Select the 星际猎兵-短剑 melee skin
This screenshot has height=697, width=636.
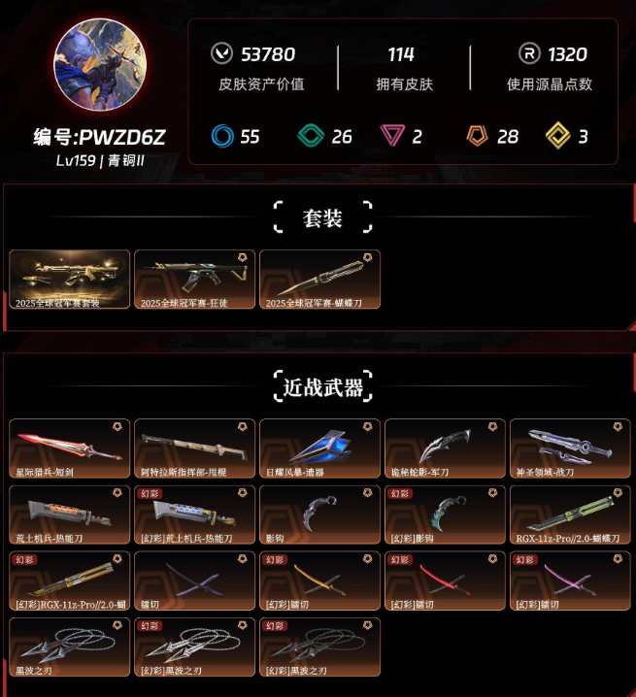pos(69,448)
